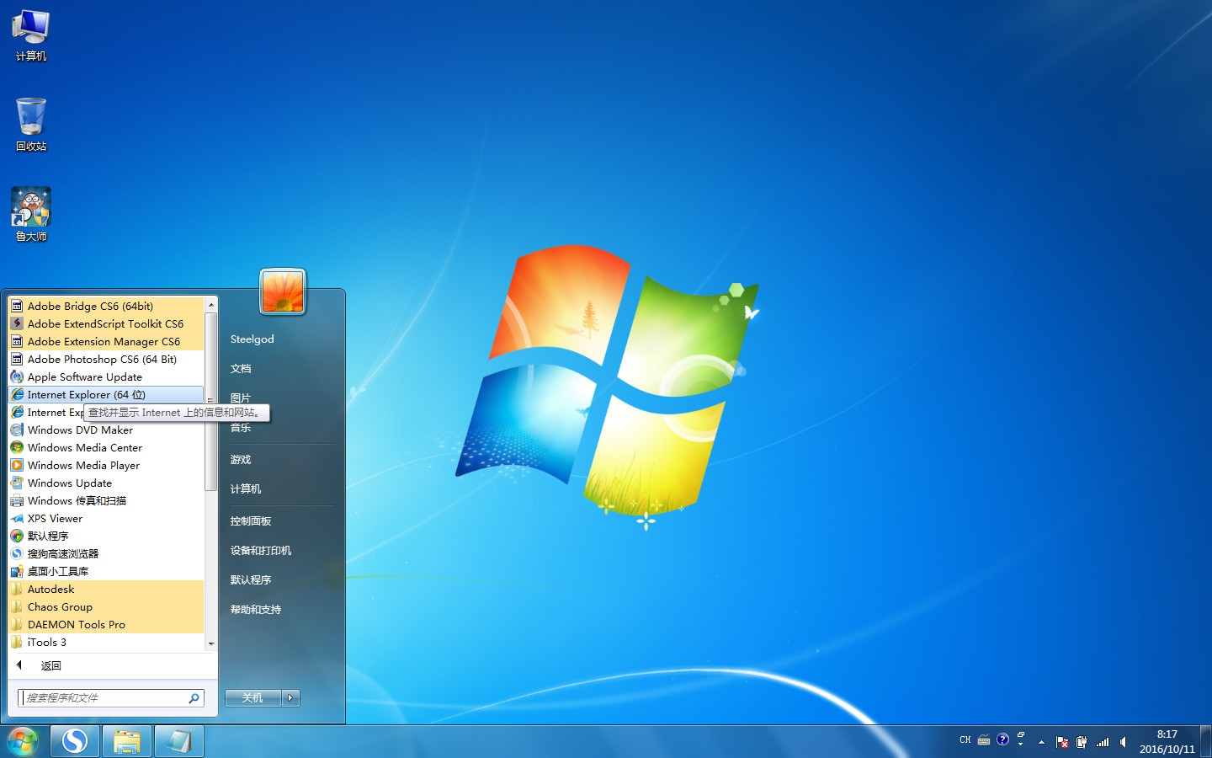
Task: Click the CH language indicator
Action: tap(965, 739)
